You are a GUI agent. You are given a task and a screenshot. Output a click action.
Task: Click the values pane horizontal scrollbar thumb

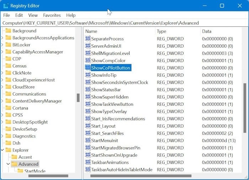[141, 176]
